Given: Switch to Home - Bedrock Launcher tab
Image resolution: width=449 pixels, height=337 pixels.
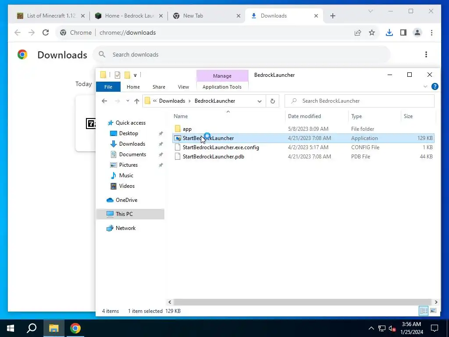Looking at the screenshot, I should pos(129,16).
